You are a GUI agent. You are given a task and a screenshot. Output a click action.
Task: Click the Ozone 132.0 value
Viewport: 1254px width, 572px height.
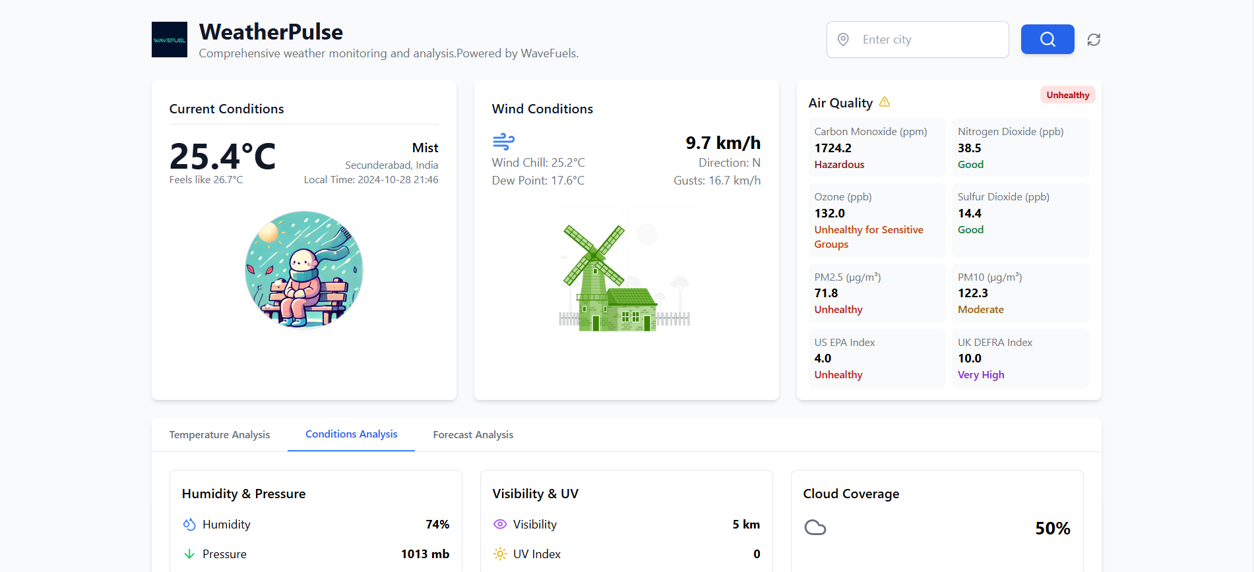(x=829, y=214)
